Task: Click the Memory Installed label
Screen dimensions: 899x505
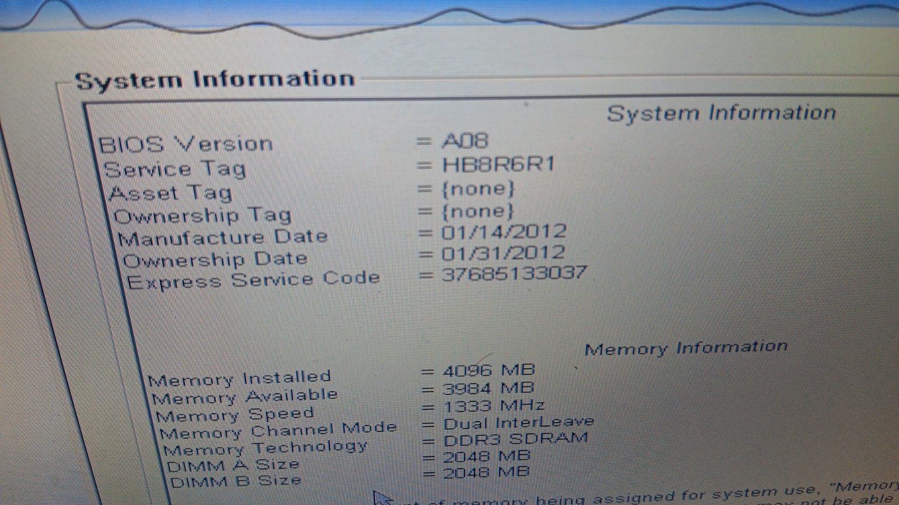Action: pyautogui.click(x=239, y=378)
